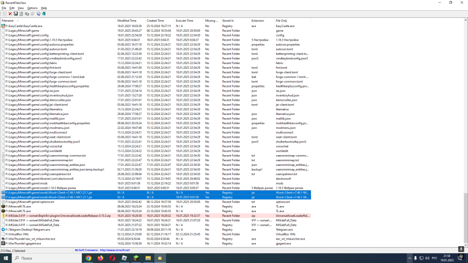Screen dimensions: 468x263
Task: Click the taskbar clock showing 21:58
Action: [x=447, y=258]
